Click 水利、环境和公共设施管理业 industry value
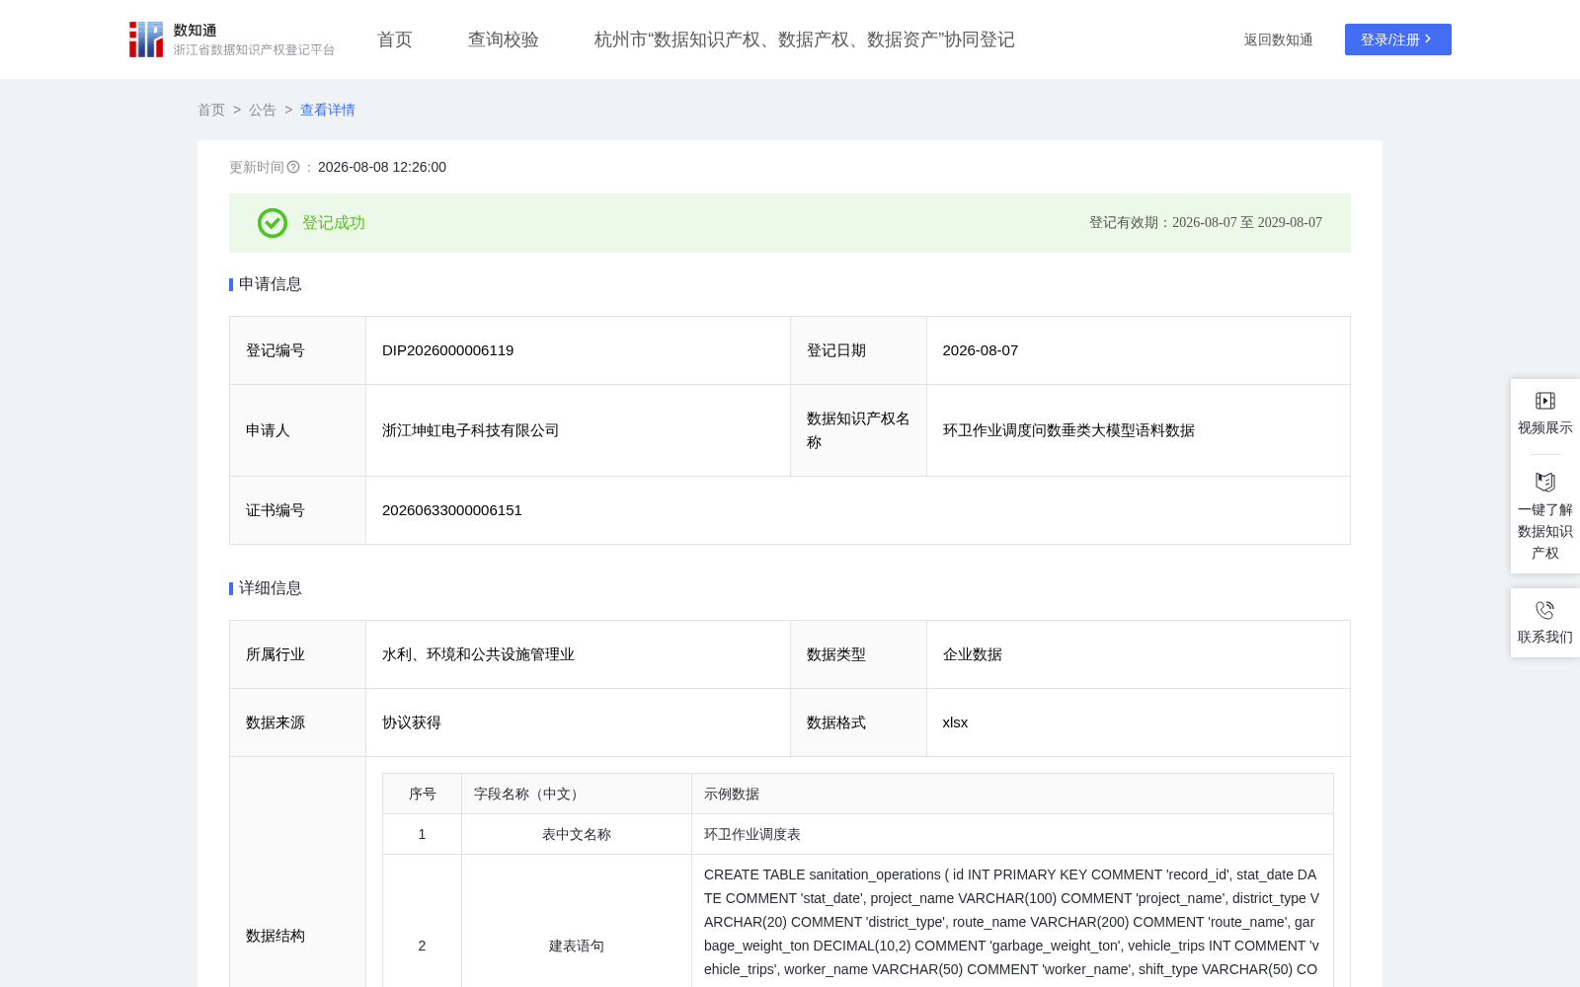 (479, 654)
